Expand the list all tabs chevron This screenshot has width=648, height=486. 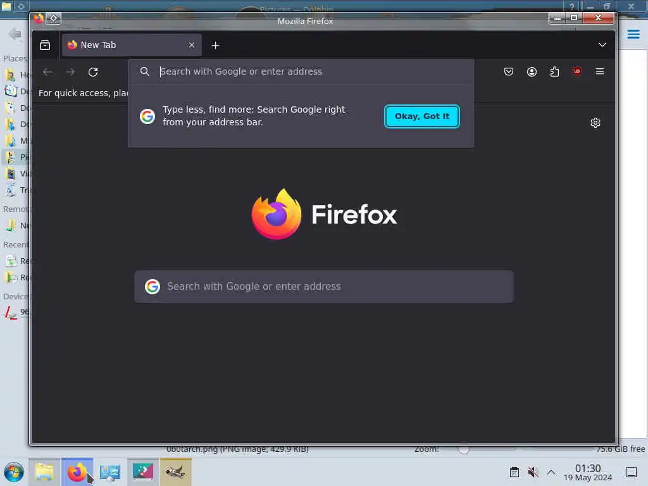click(x=602, y=45)
